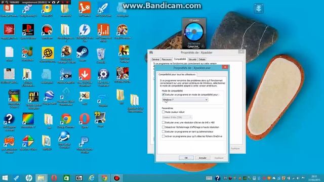Click the CyberLink CD audio widget

tap(194, 33)
